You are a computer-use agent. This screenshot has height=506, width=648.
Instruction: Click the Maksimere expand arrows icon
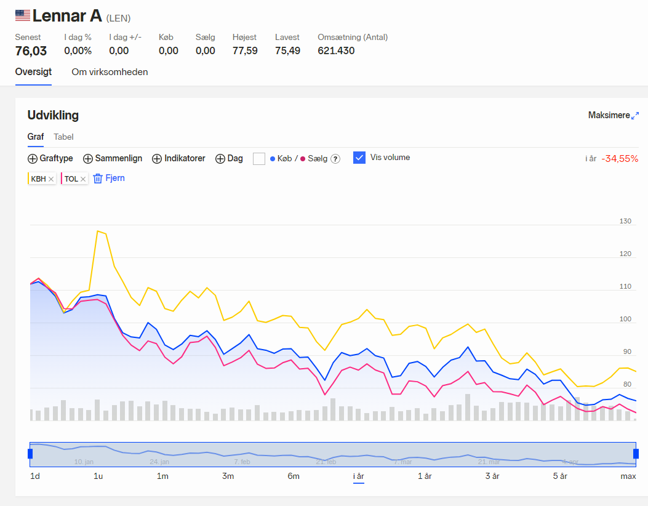635,116
